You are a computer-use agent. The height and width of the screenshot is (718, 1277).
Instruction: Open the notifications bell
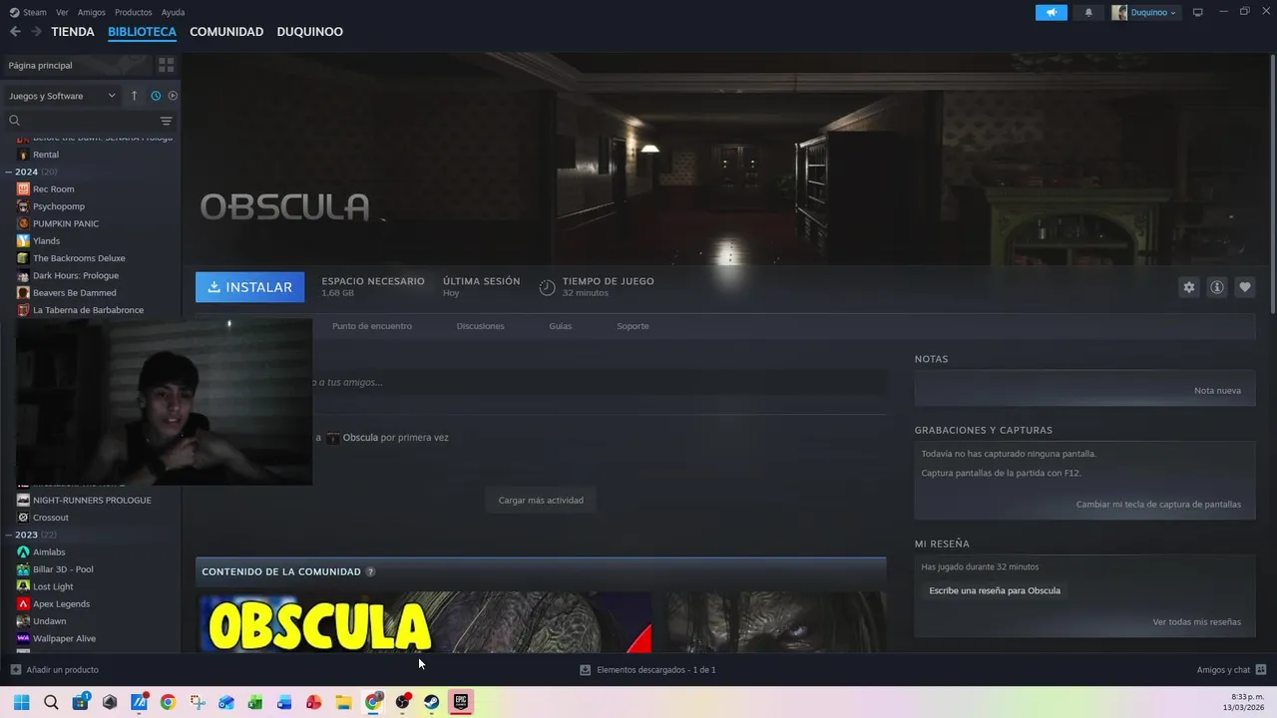(1088, 12)
